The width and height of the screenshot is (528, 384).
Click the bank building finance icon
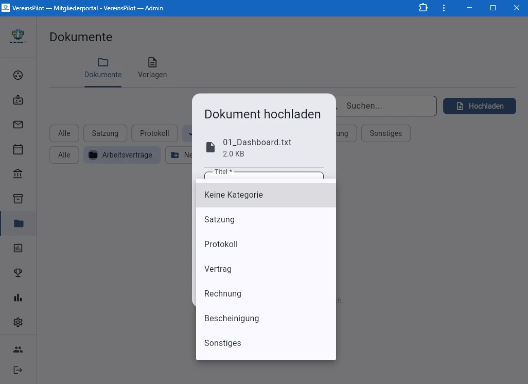click(x=18, y=174)
